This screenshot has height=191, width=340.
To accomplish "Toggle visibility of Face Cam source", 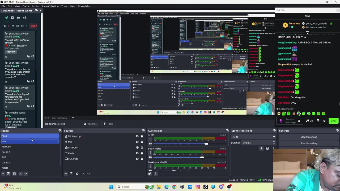I will (137, 147).
